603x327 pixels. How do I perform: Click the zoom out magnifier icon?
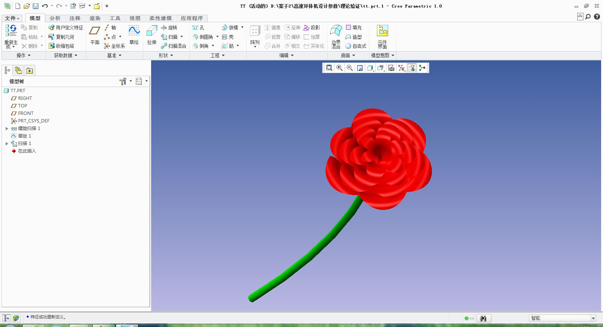tap(350, 68)
